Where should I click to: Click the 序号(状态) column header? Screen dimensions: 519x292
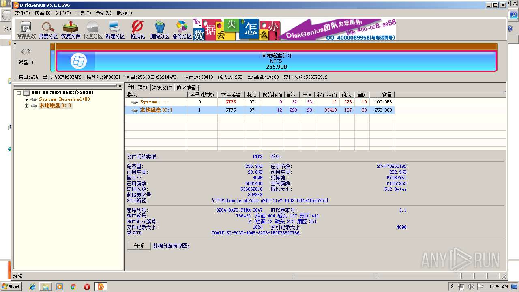pos(202,95)
